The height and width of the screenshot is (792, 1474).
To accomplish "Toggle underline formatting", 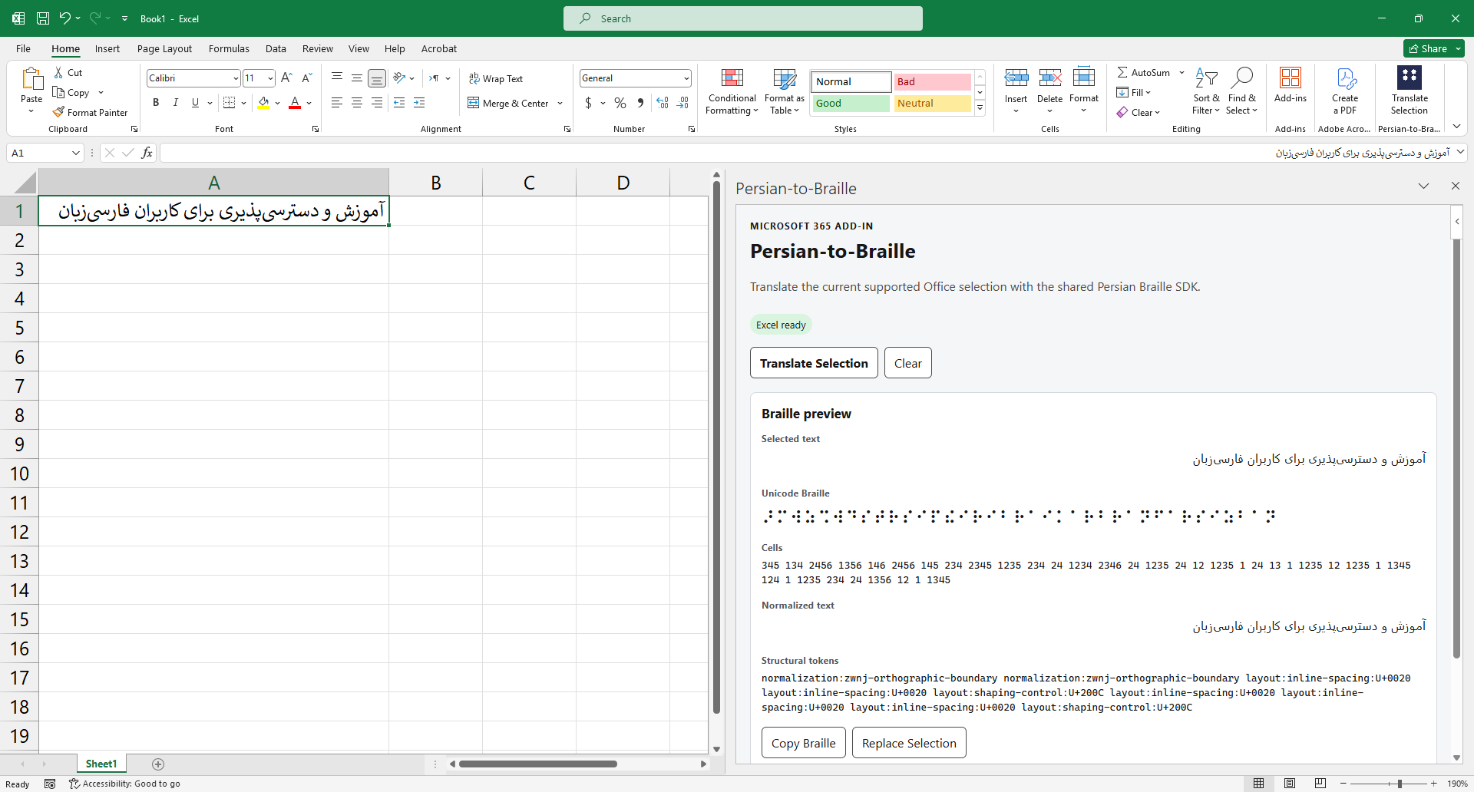I will tap(195, 102).
